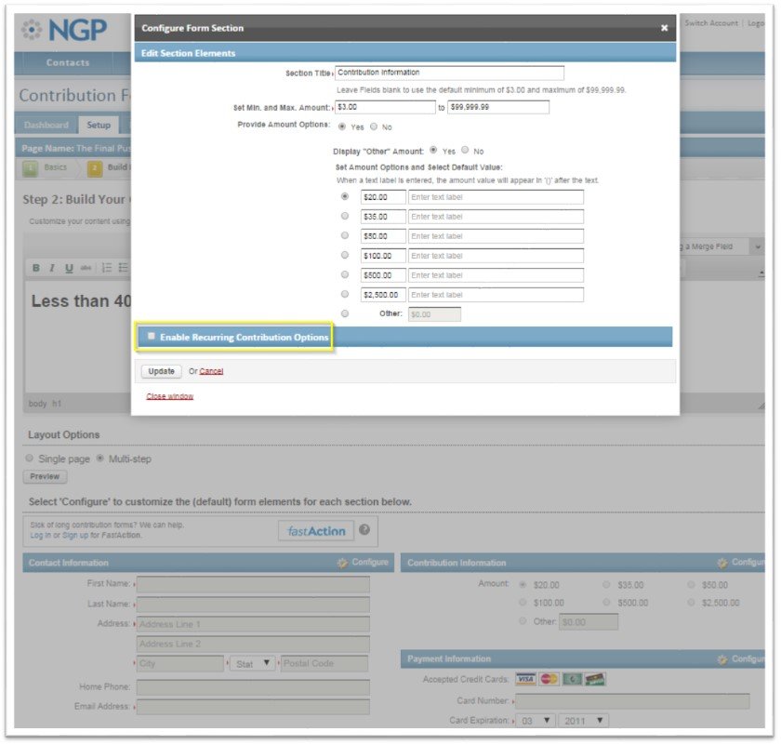Click text label field beside $35.00
This screenshot has height=745, width=781.
point(496,217)
